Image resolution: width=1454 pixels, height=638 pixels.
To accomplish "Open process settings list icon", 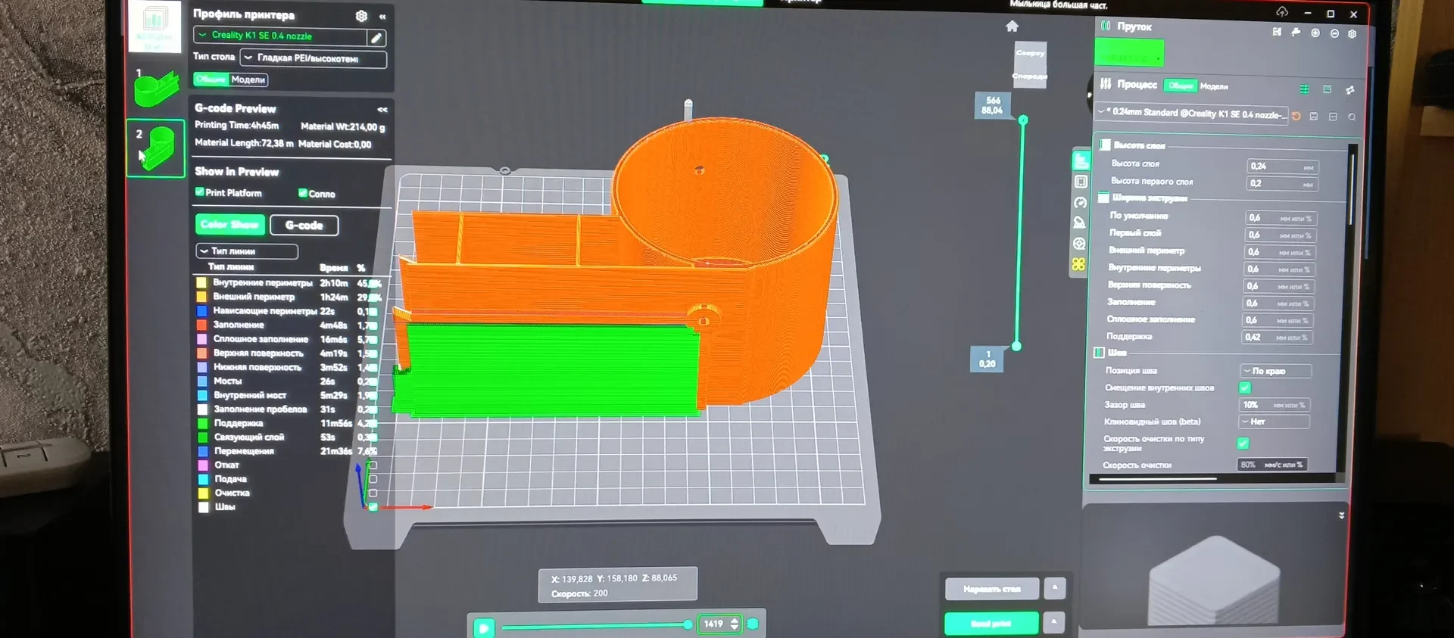I will click(1327, 89).
